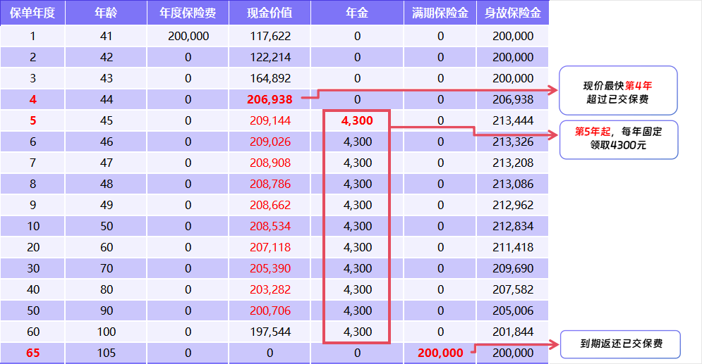Image resolution: width=702 pixels, height=364 pixels.
Task: Click the red policy year 65 cell
Action: point(32,353)
